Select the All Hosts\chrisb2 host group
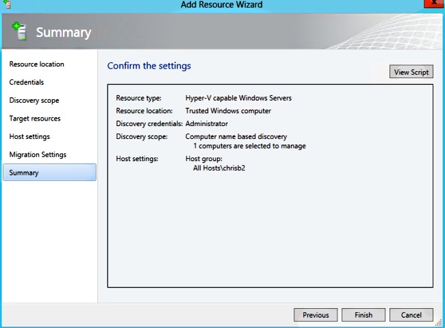The image size is (445, 328). coord(219,168)
